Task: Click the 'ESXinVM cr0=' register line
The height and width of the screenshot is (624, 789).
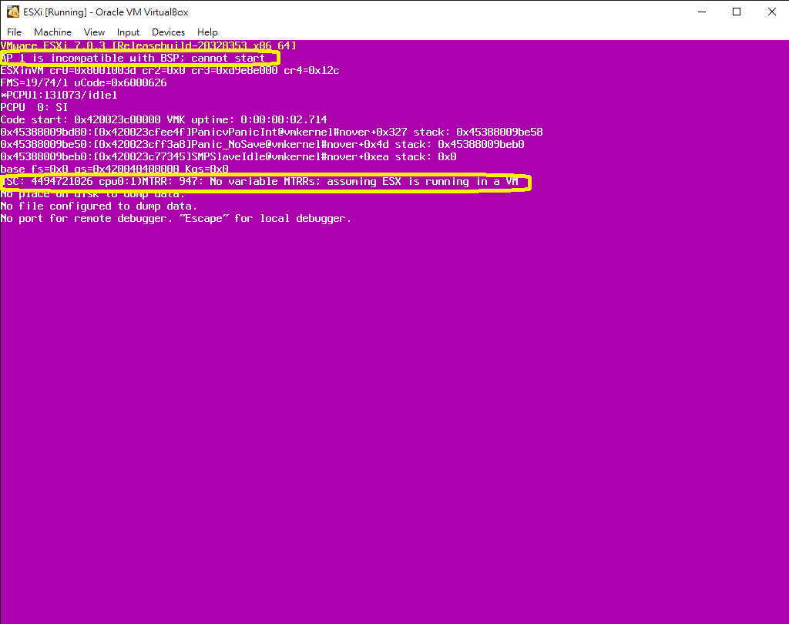Action: tap(170, 70)
